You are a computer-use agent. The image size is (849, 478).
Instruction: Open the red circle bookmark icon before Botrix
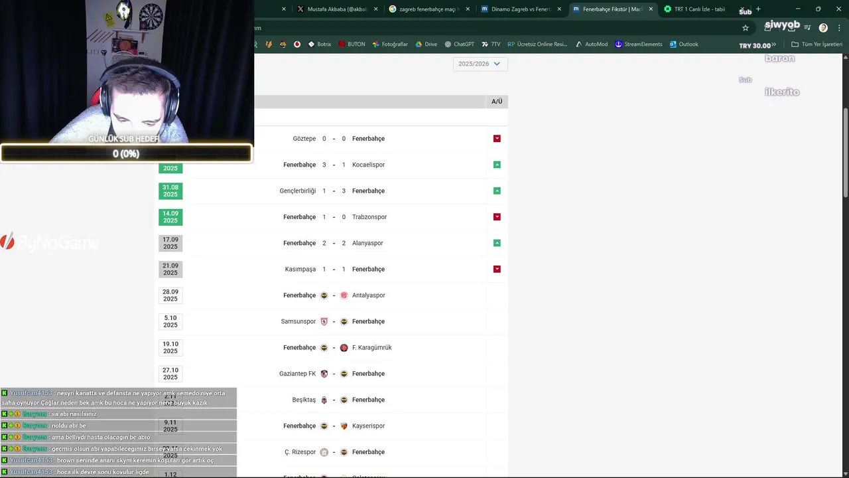point(297,44)
